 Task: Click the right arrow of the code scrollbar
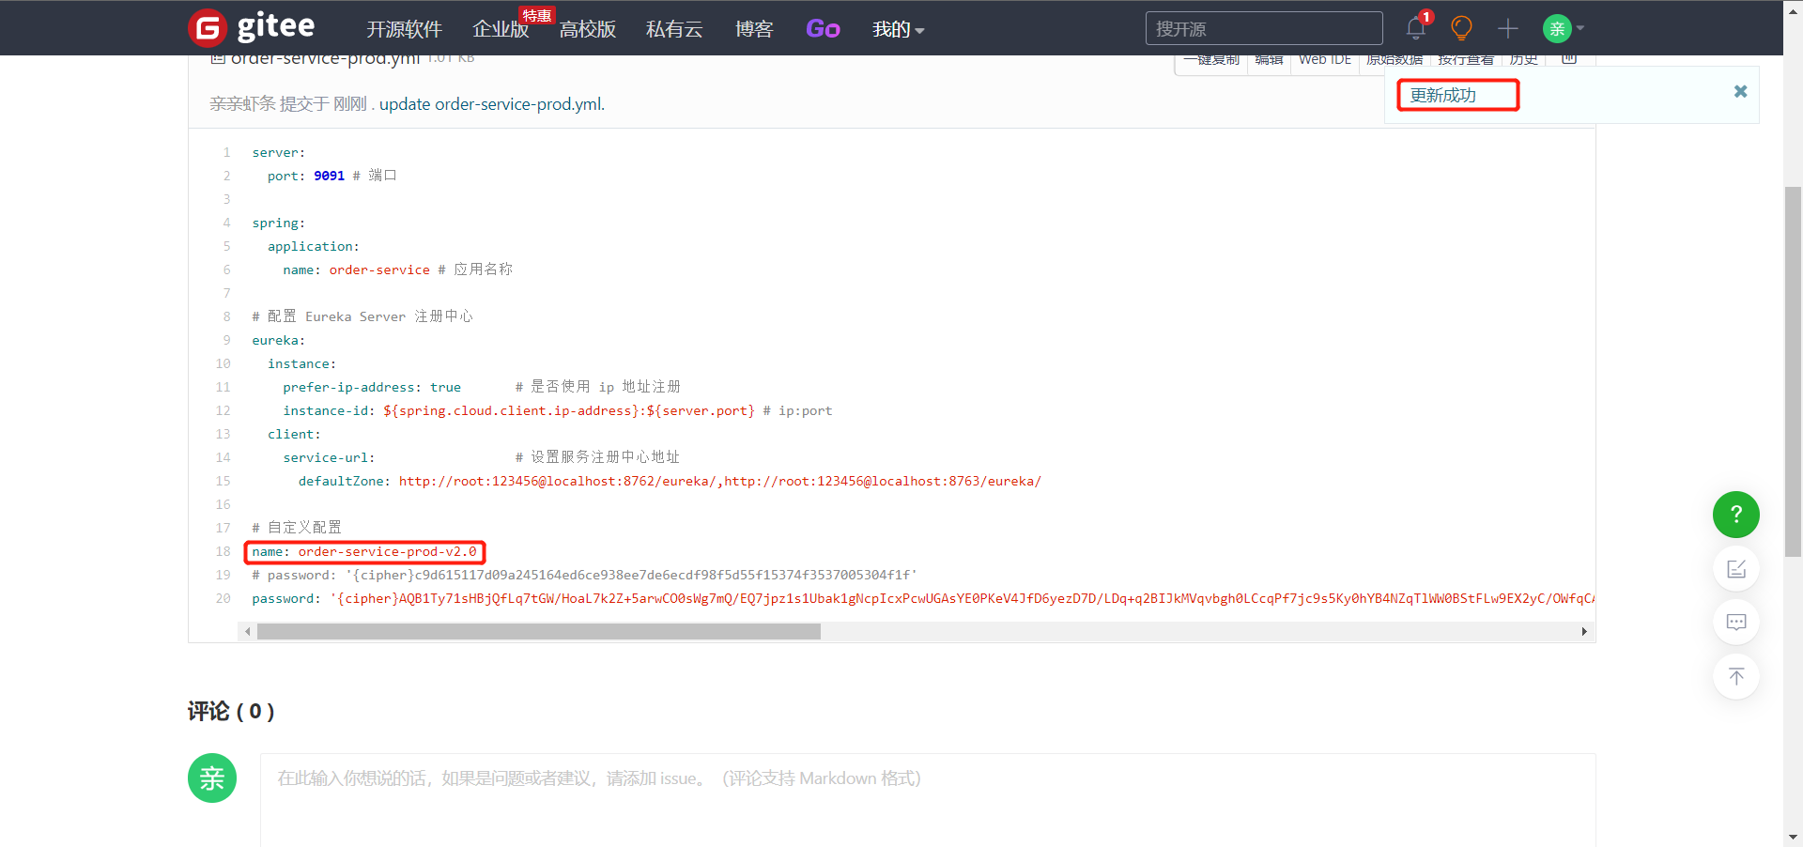tap(1584, 632)
